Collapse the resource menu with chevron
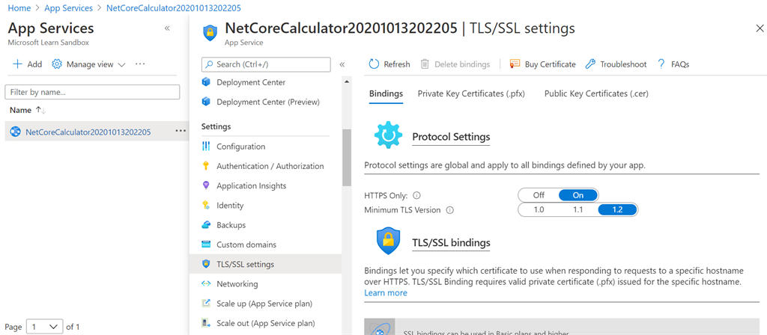The height and width of the screenshot is (335, 767). (x=342, y=64)
